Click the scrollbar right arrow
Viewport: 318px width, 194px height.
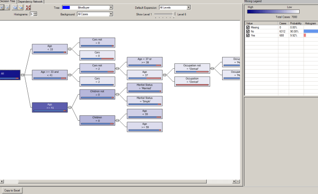tap(234, 182)
